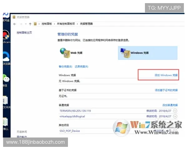
Task: Click 备份凭据(B) link
Action: pos(65,67)
